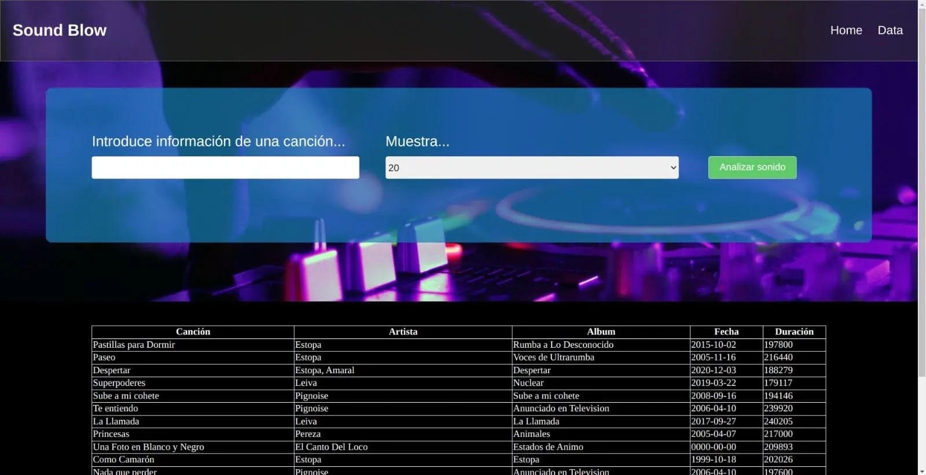Click 'Introduce información de una canción...' label

click(218, 141)
